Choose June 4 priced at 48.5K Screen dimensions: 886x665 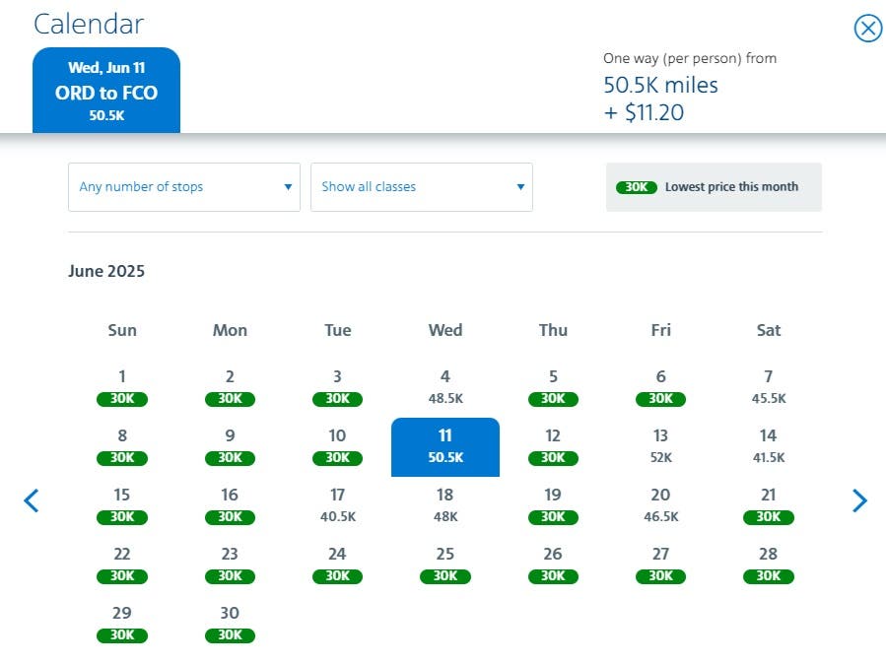[x=445, y=387]
